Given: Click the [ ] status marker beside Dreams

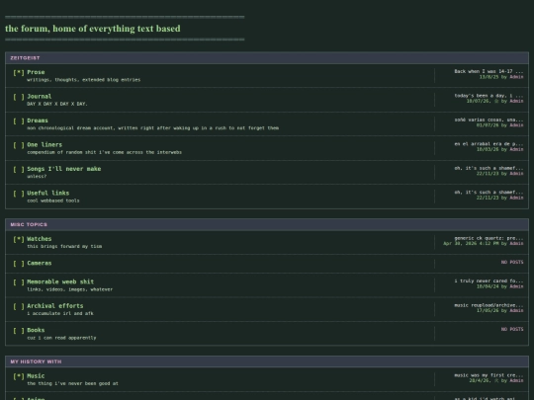Looking at the screenshot, I should (19, 120).
